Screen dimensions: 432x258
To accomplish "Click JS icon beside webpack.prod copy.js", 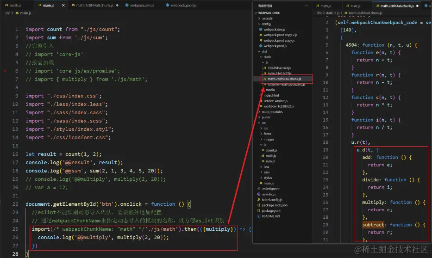I will click(261, 40).
